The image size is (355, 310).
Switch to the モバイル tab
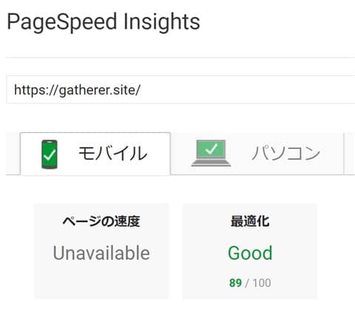(95, 154)
